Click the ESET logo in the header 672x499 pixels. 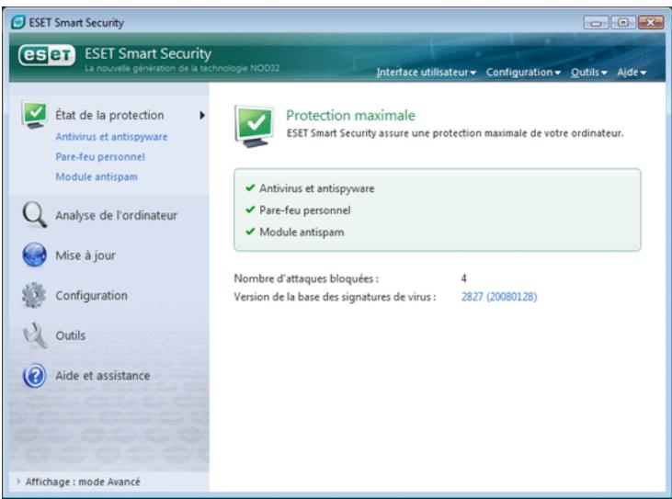[47, 55]
